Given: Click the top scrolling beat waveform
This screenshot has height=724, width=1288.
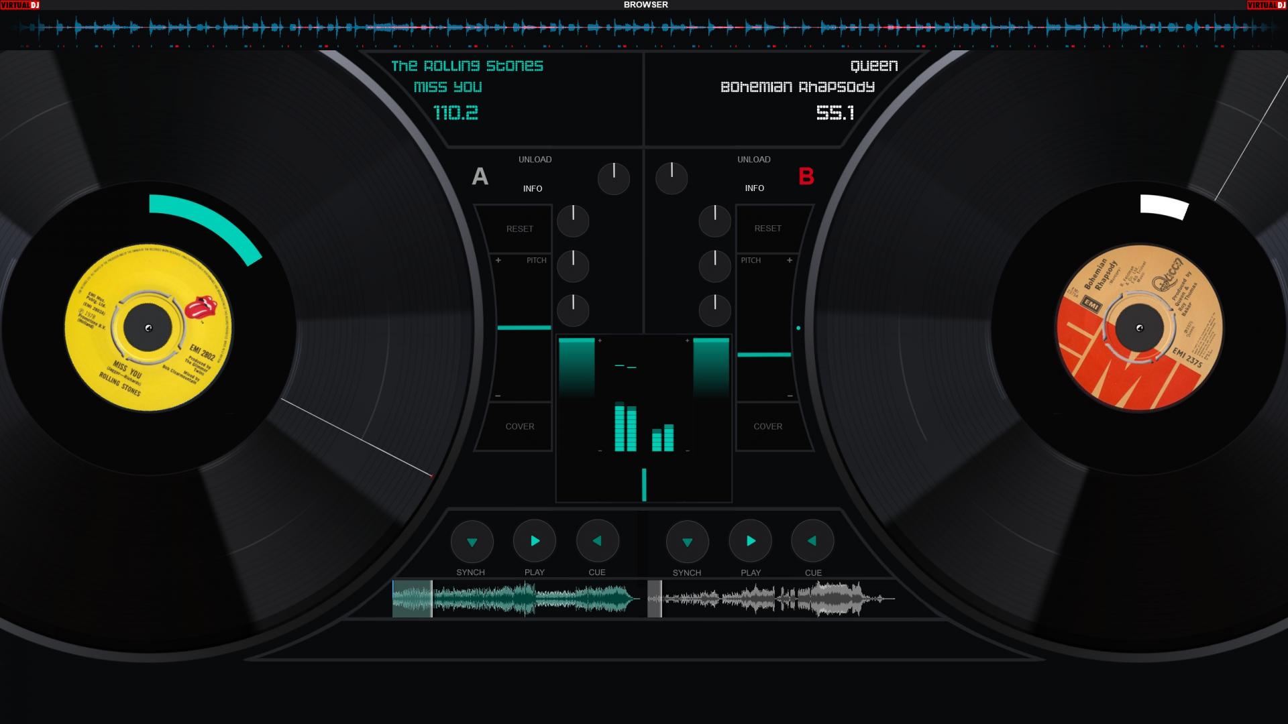Looking at the screenshot, I should 644,28.
